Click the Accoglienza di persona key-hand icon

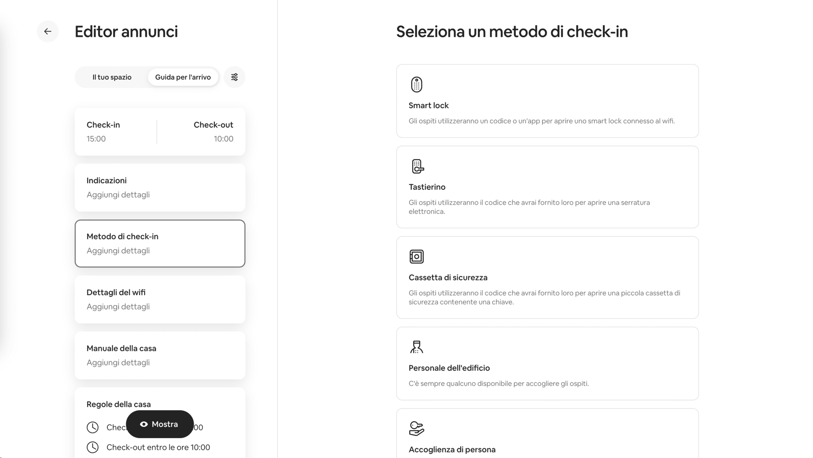(416, 428)
